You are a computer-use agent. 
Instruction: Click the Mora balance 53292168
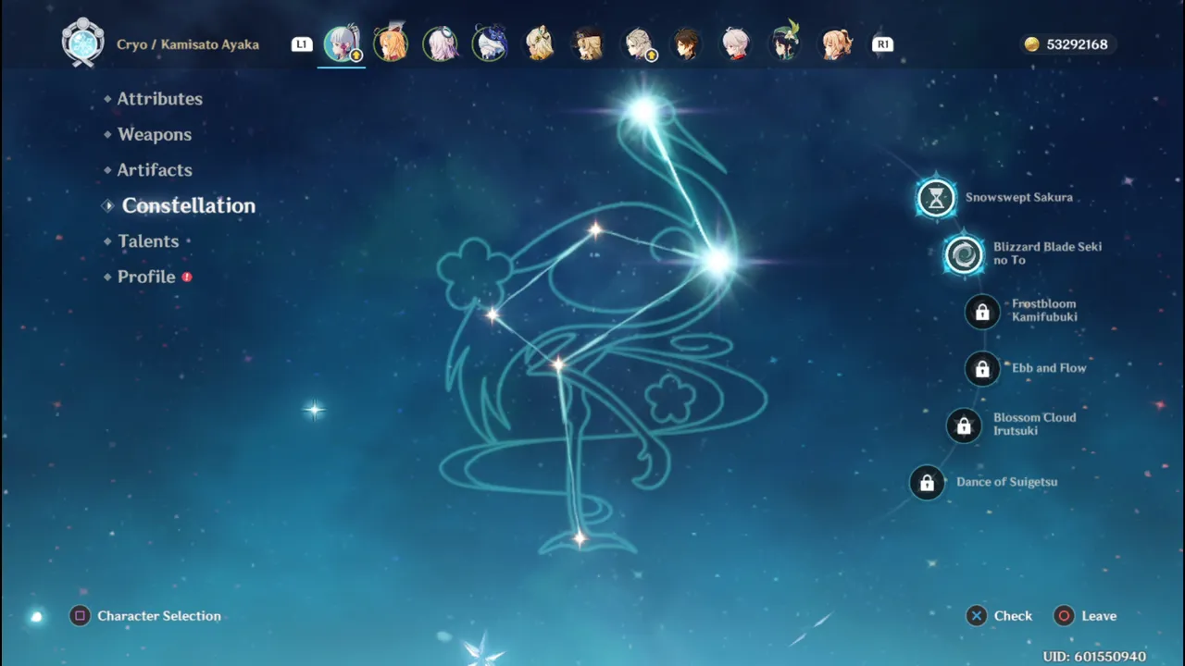tap(1077, 44)
